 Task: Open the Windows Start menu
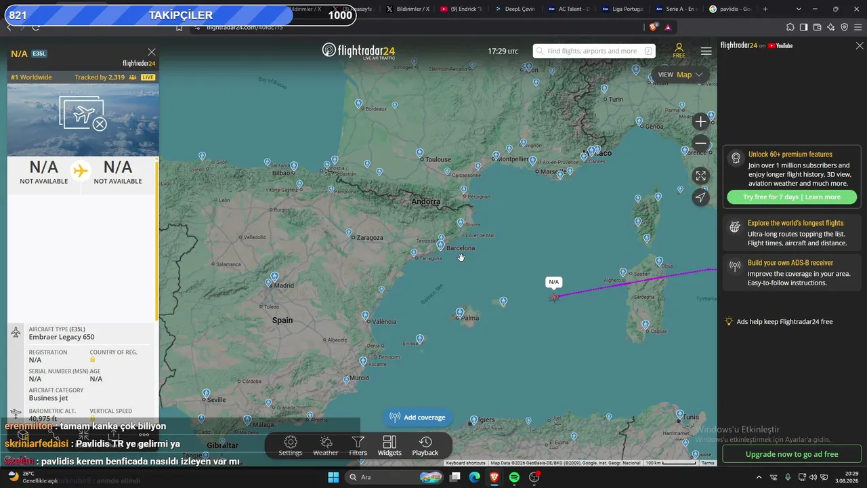coord(333,477)
